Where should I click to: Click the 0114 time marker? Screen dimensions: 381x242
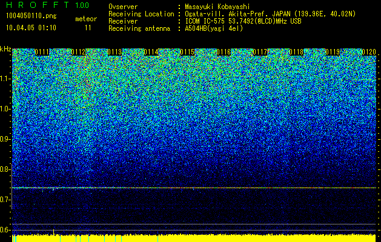[x=151, y=52]
